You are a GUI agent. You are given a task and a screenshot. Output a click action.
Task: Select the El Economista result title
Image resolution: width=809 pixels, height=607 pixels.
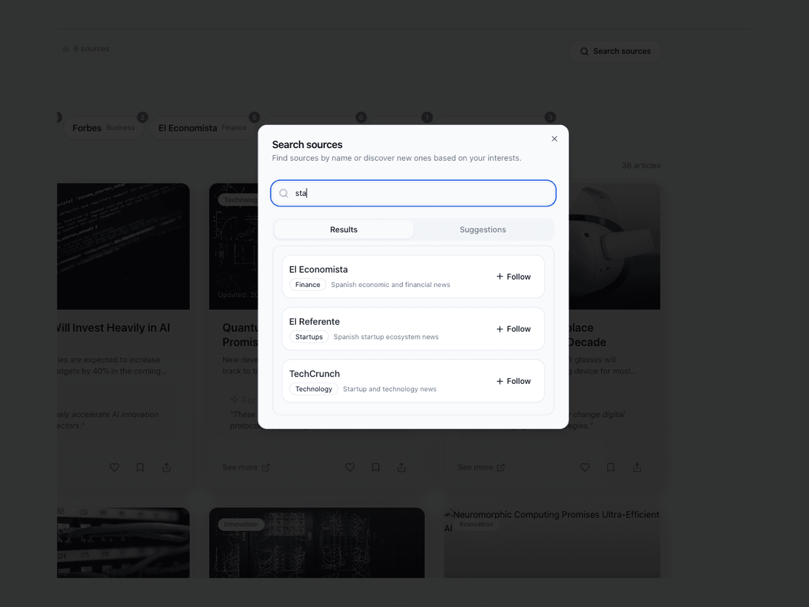(318, 269)
